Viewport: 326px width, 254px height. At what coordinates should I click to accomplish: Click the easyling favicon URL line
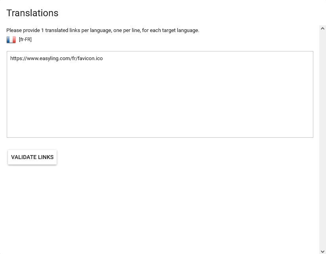(56, 59)
